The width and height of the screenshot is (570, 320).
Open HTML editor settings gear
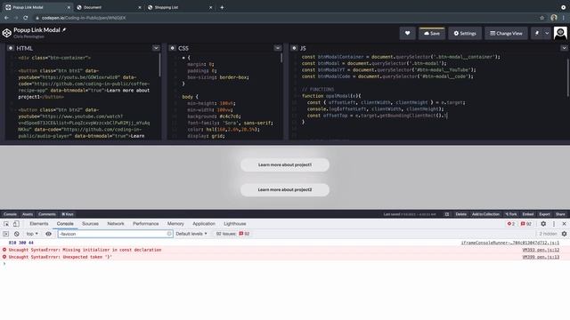click(x=10, y=48)
